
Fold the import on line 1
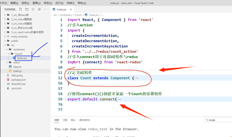(x=65, y=20)
